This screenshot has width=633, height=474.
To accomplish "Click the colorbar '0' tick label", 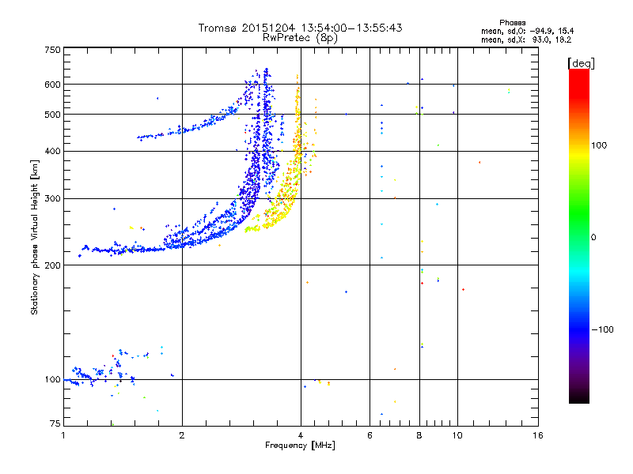I will 593,238.
